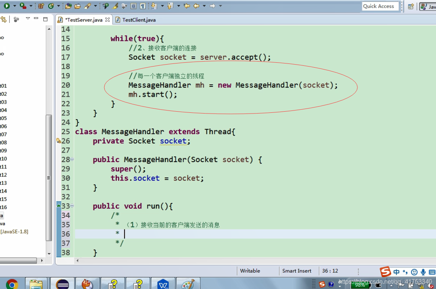Open the Previous Annotation dropdown arrow

179,6
